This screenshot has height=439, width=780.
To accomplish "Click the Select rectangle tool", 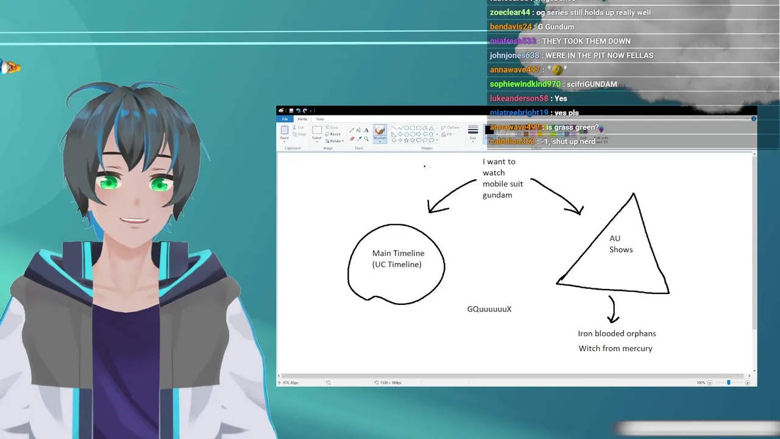I will coord(317,130).
